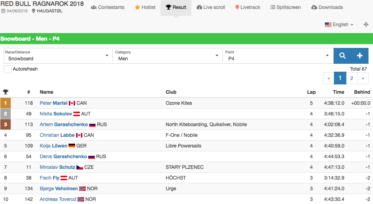Image resolution: width=373 pixels, height=204 pixels.
Task: Click the Behind column header
Action: point(362,92)
